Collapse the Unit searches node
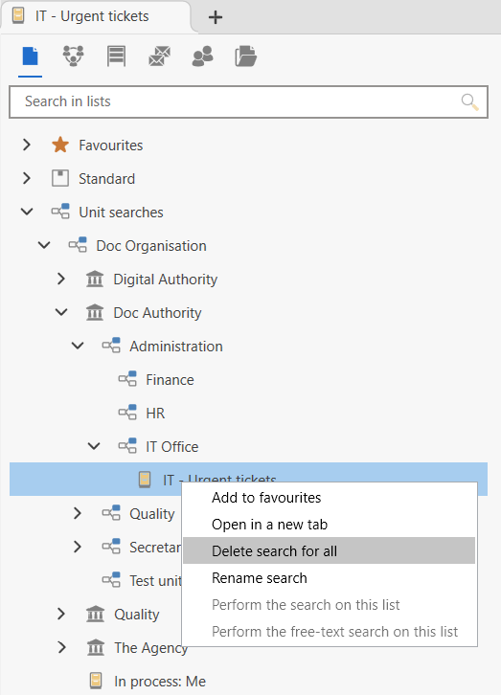Screen dimensions: 501x695 coord(27,212)
